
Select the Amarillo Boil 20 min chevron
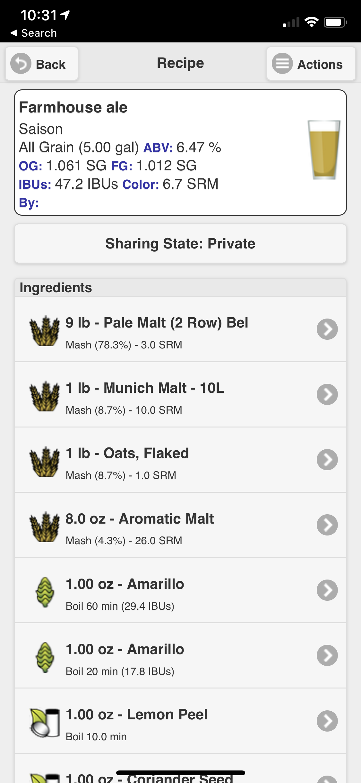click(x=327, y=655)
